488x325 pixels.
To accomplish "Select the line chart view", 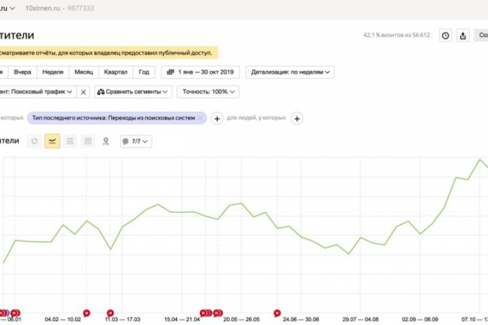I will coord(52,141).
